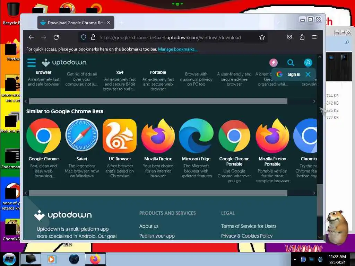The image size is (355, 266).
Task: Open the Google Chrome Portable app icon
Action: point(234,136)
